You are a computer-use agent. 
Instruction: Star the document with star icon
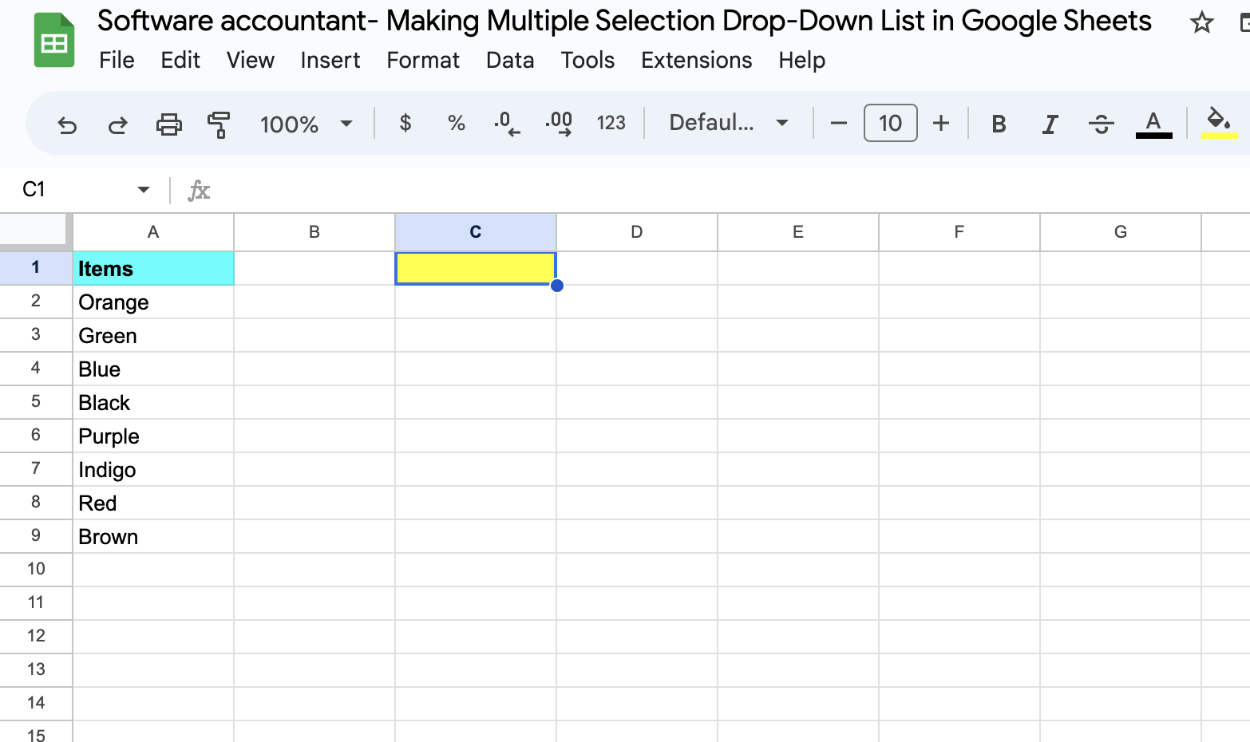(1201, 22)
